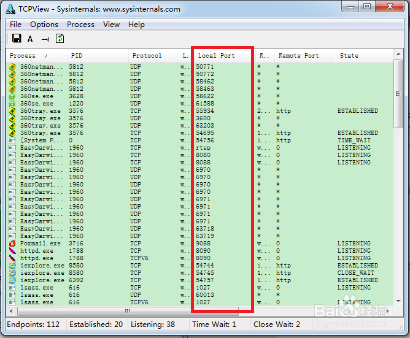Open the View menu
410x338 pixels.
pos(111,25)
